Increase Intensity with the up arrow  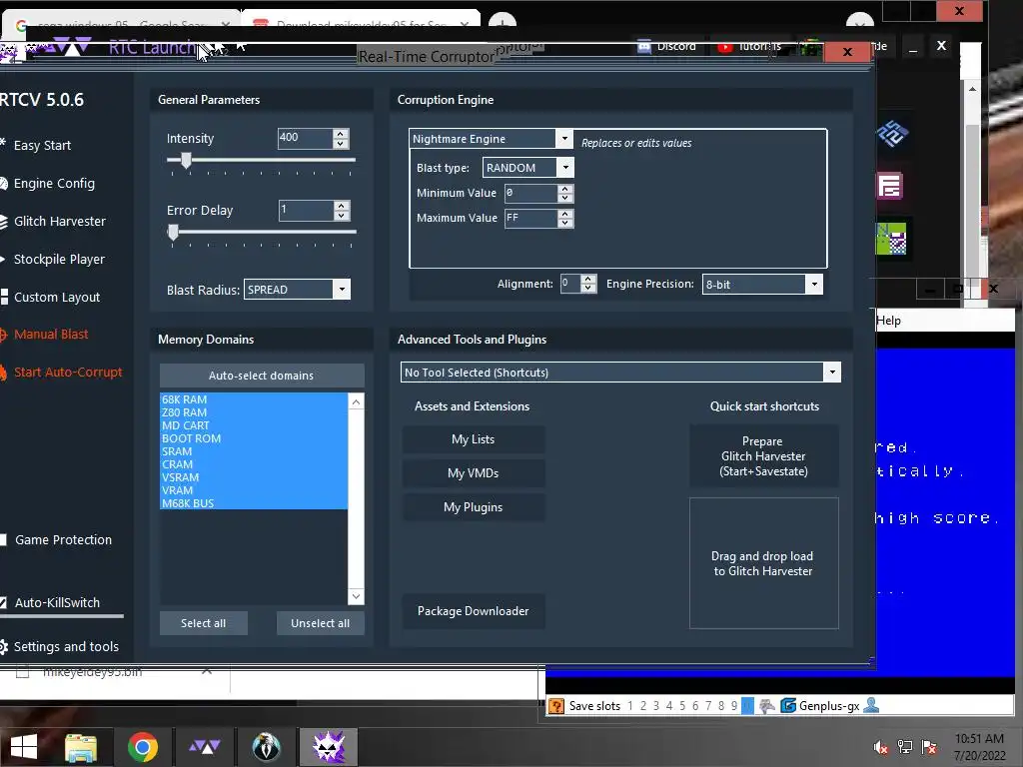coord(341,133)
